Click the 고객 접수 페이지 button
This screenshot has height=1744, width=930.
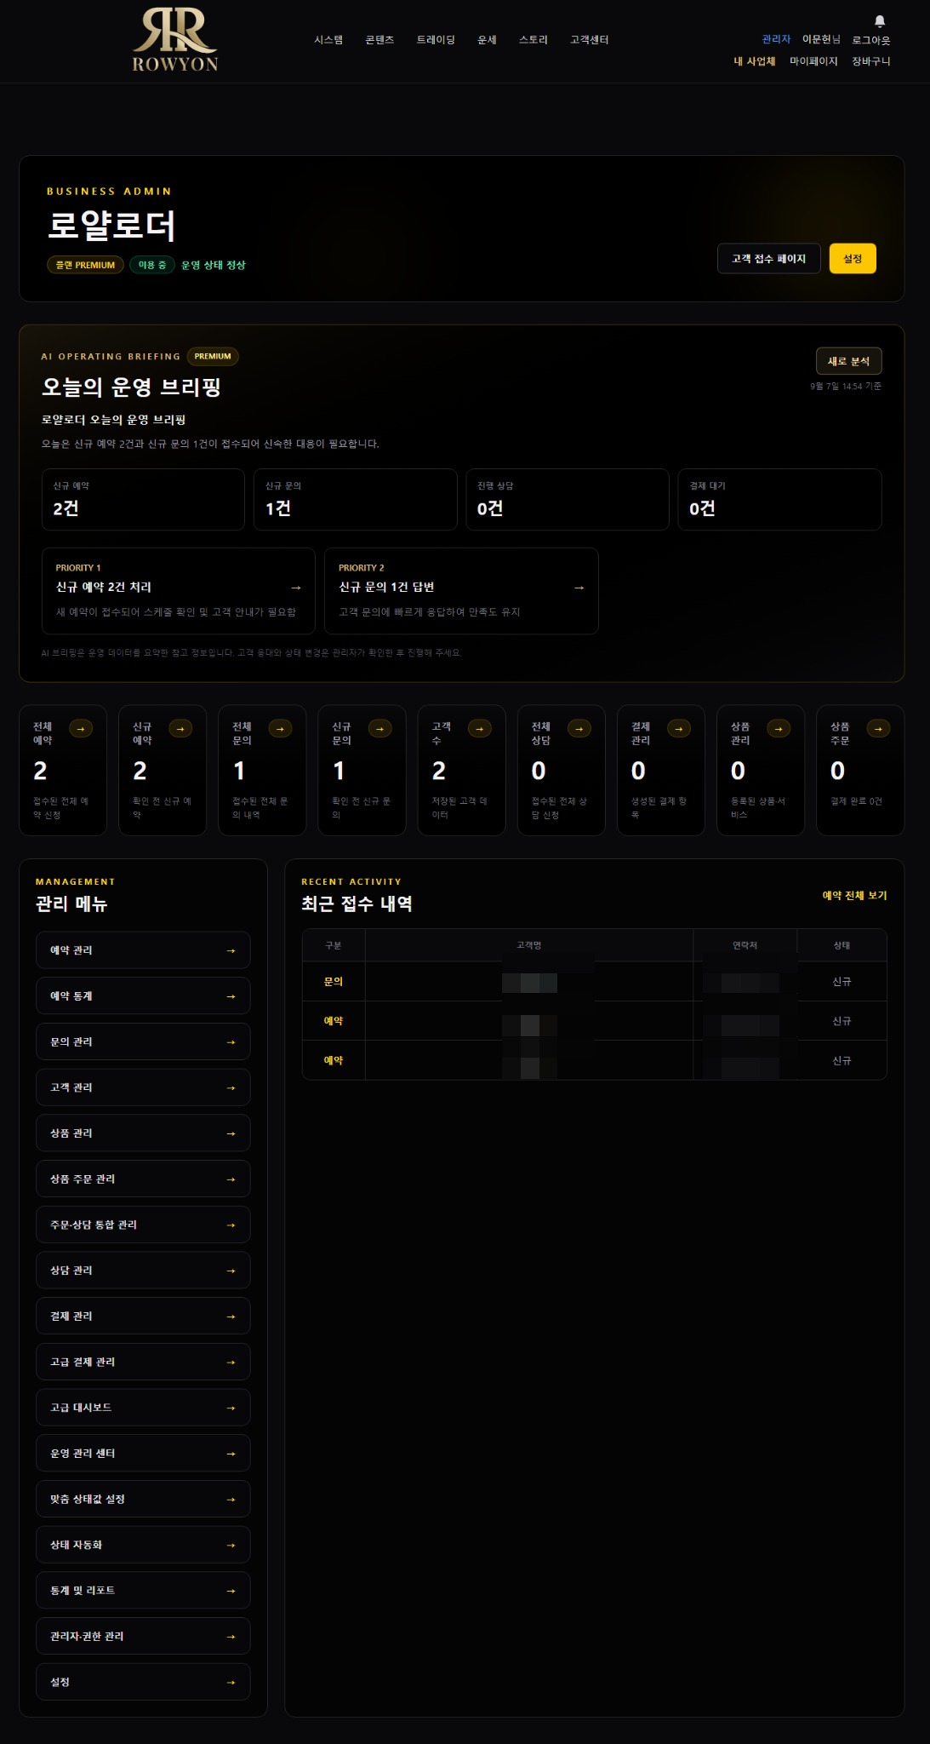(x=769, y=259)
